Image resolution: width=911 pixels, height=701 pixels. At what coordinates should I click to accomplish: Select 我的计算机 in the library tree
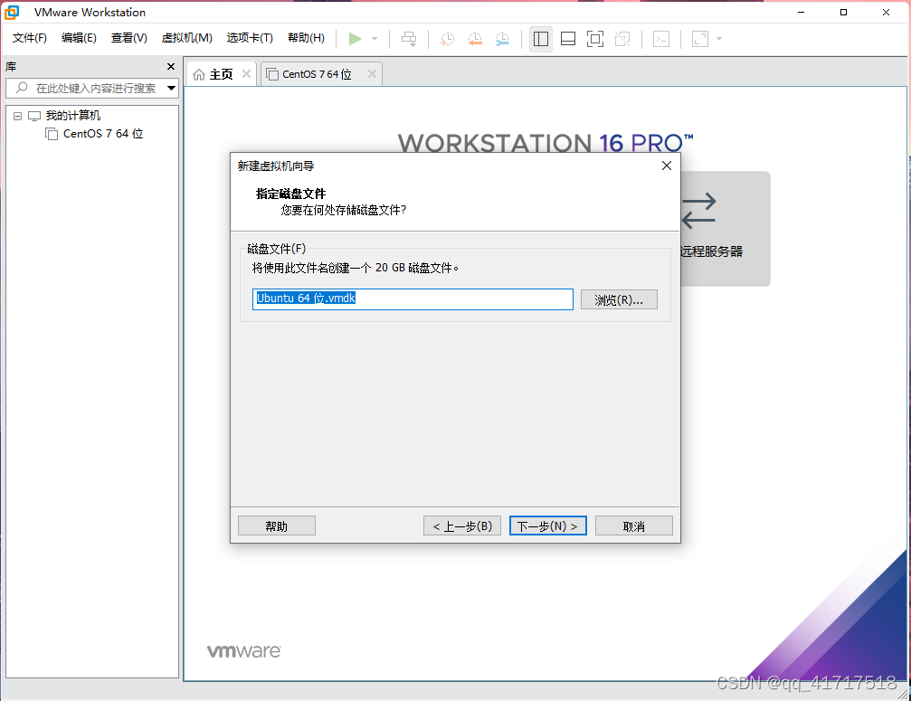(x=72, y=116)
